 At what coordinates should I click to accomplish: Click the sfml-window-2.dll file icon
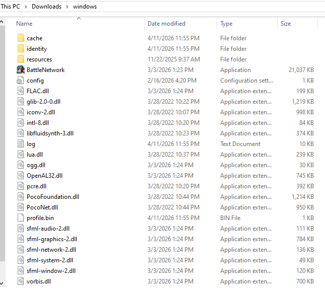coord(21,270)
